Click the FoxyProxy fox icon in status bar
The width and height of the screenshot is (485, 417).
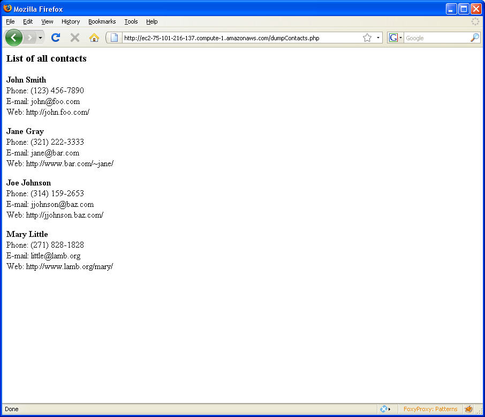click(x=468, y=409)
